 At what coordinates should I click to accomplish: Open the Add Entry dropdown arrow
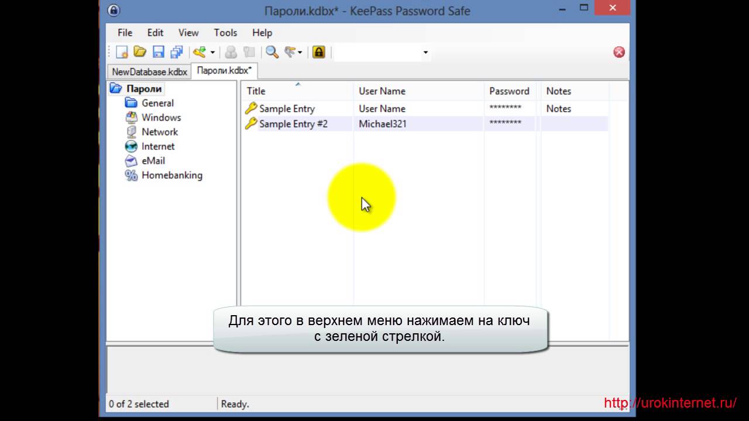[212, 53]
